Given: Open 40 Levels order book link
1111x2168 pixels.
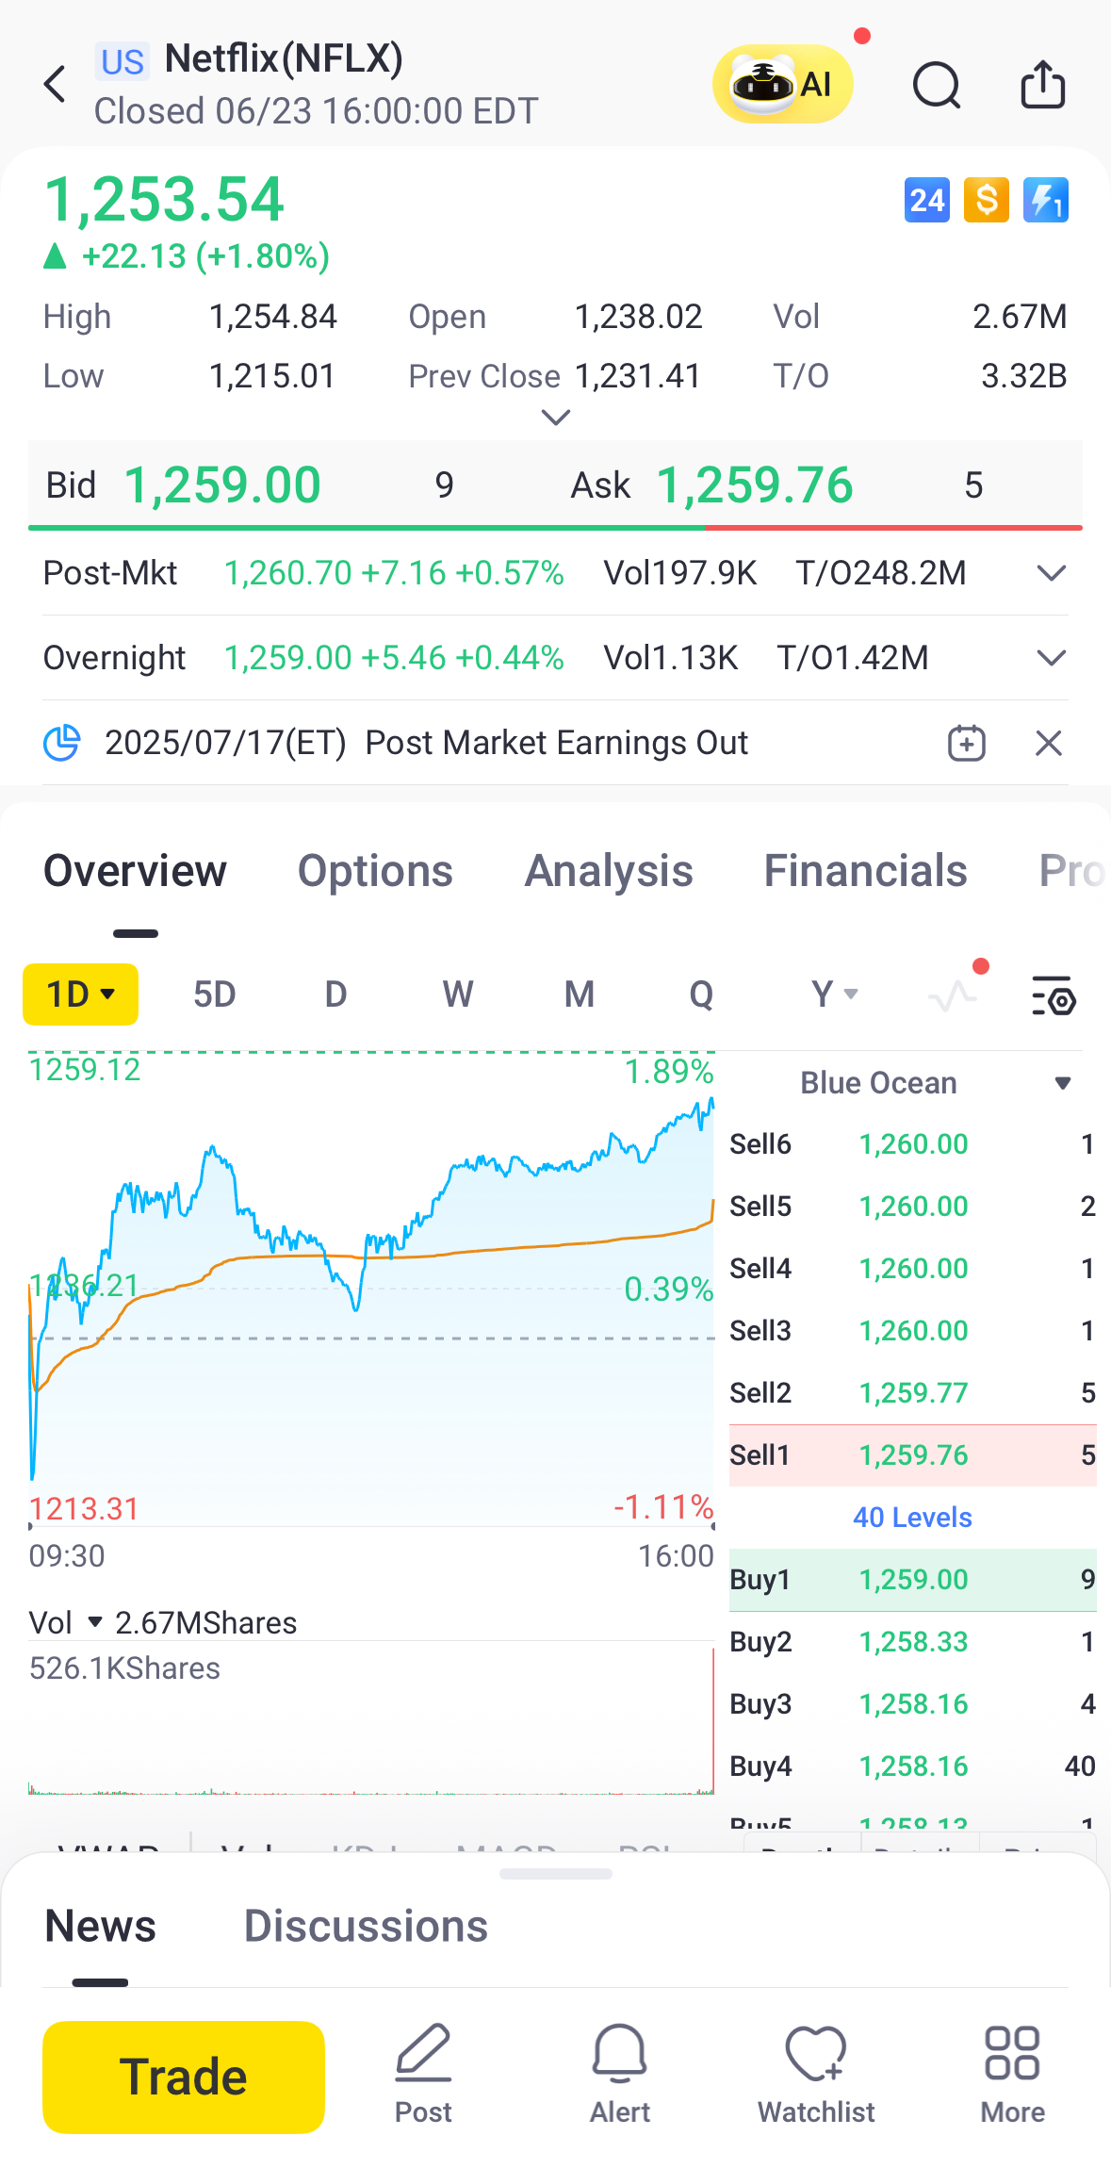Looking at the screenshot, I should pyautogui.click(x=912, y=1518).
